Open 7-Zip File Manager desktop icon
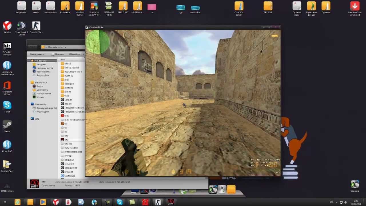 tap(7, 49)
